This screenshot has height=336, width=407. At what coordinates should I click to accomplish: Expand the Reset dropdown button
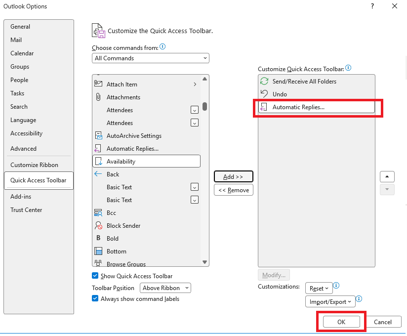[319, 288]
